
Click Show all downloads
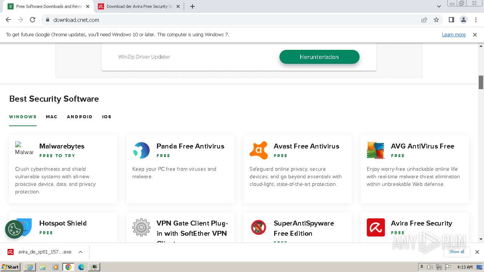(x=456, y=252)
